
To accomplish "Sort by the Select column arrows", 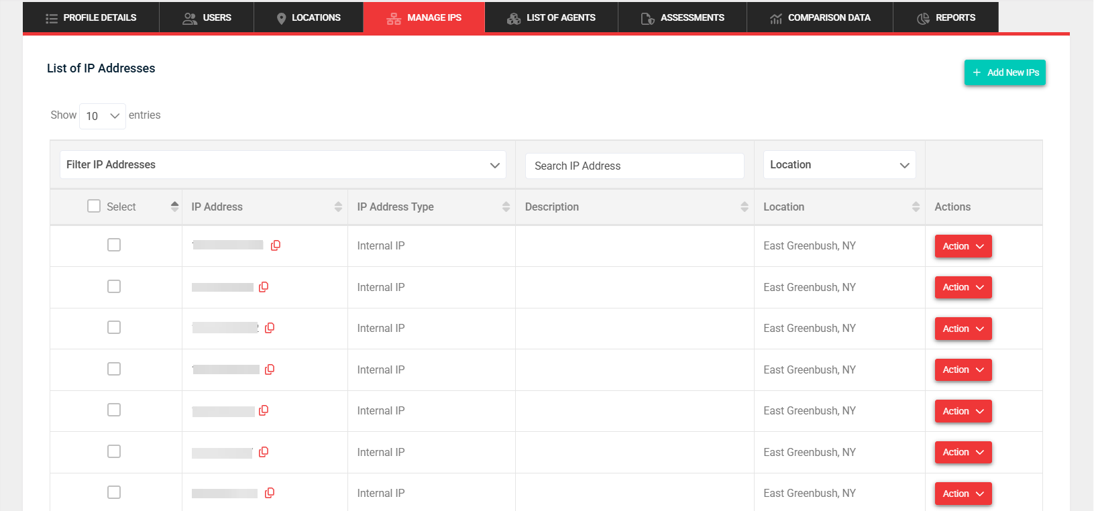I will click(x=174, y=207).
